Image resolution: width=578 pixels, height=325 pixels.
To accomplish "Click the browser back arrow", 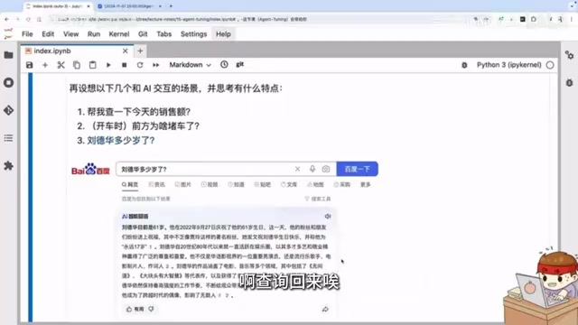I will click(6, 19).
